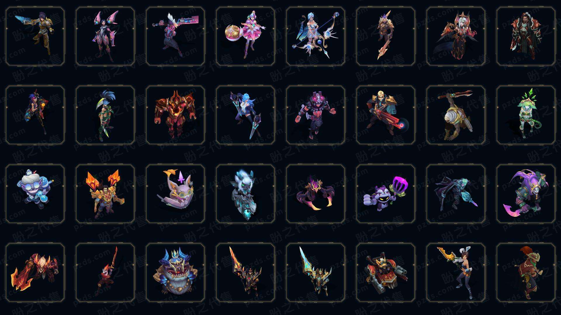
Task: Open the blue-haired archer with ornate bow
Action: click(x=316, y=36)
